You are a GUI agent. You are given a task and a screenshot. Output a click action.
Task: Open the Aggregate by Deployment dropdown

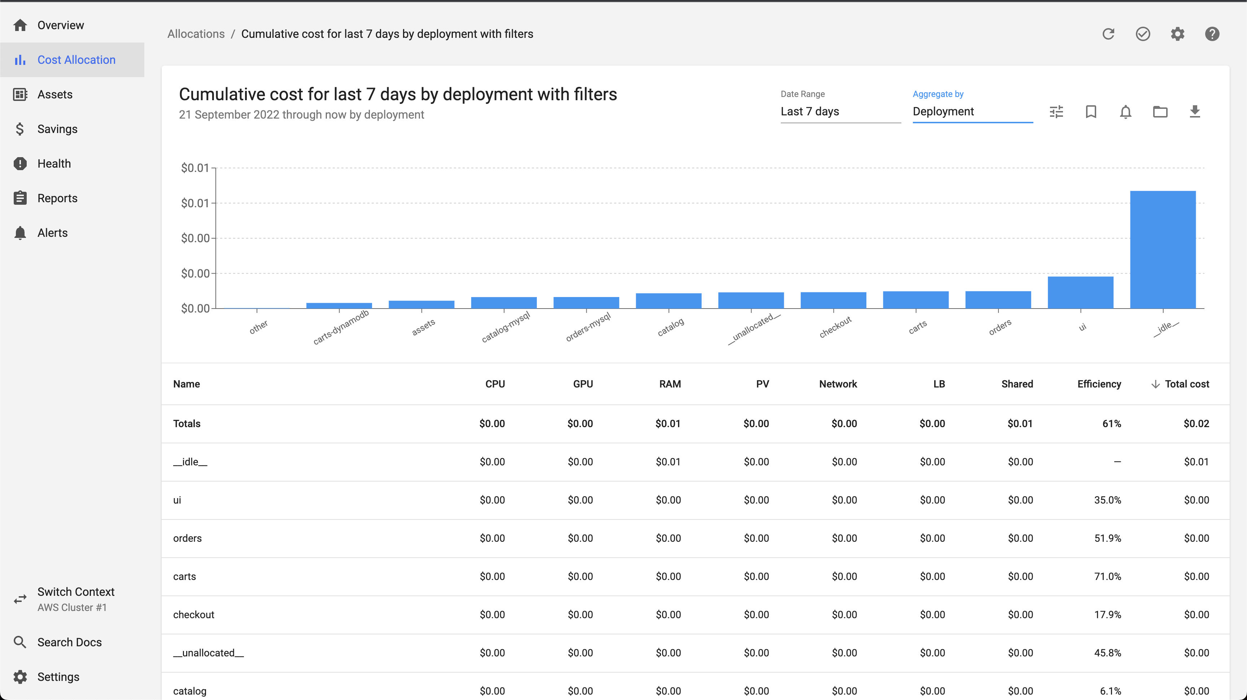pos(972,112)
